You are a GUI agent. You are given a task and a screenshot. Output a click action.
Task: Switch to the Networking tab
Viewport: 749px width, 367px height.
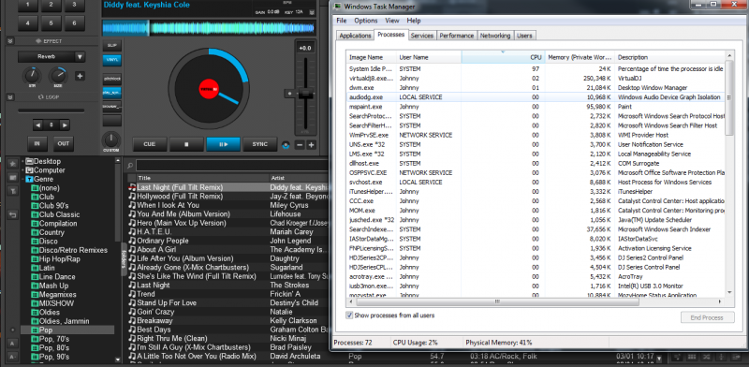(x=495, y=36)
